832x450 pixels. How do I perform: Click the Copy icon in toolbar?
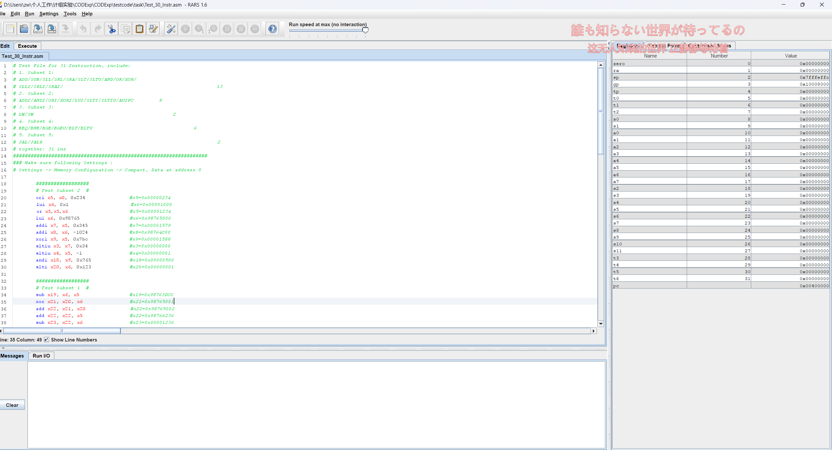pos(126,29)
